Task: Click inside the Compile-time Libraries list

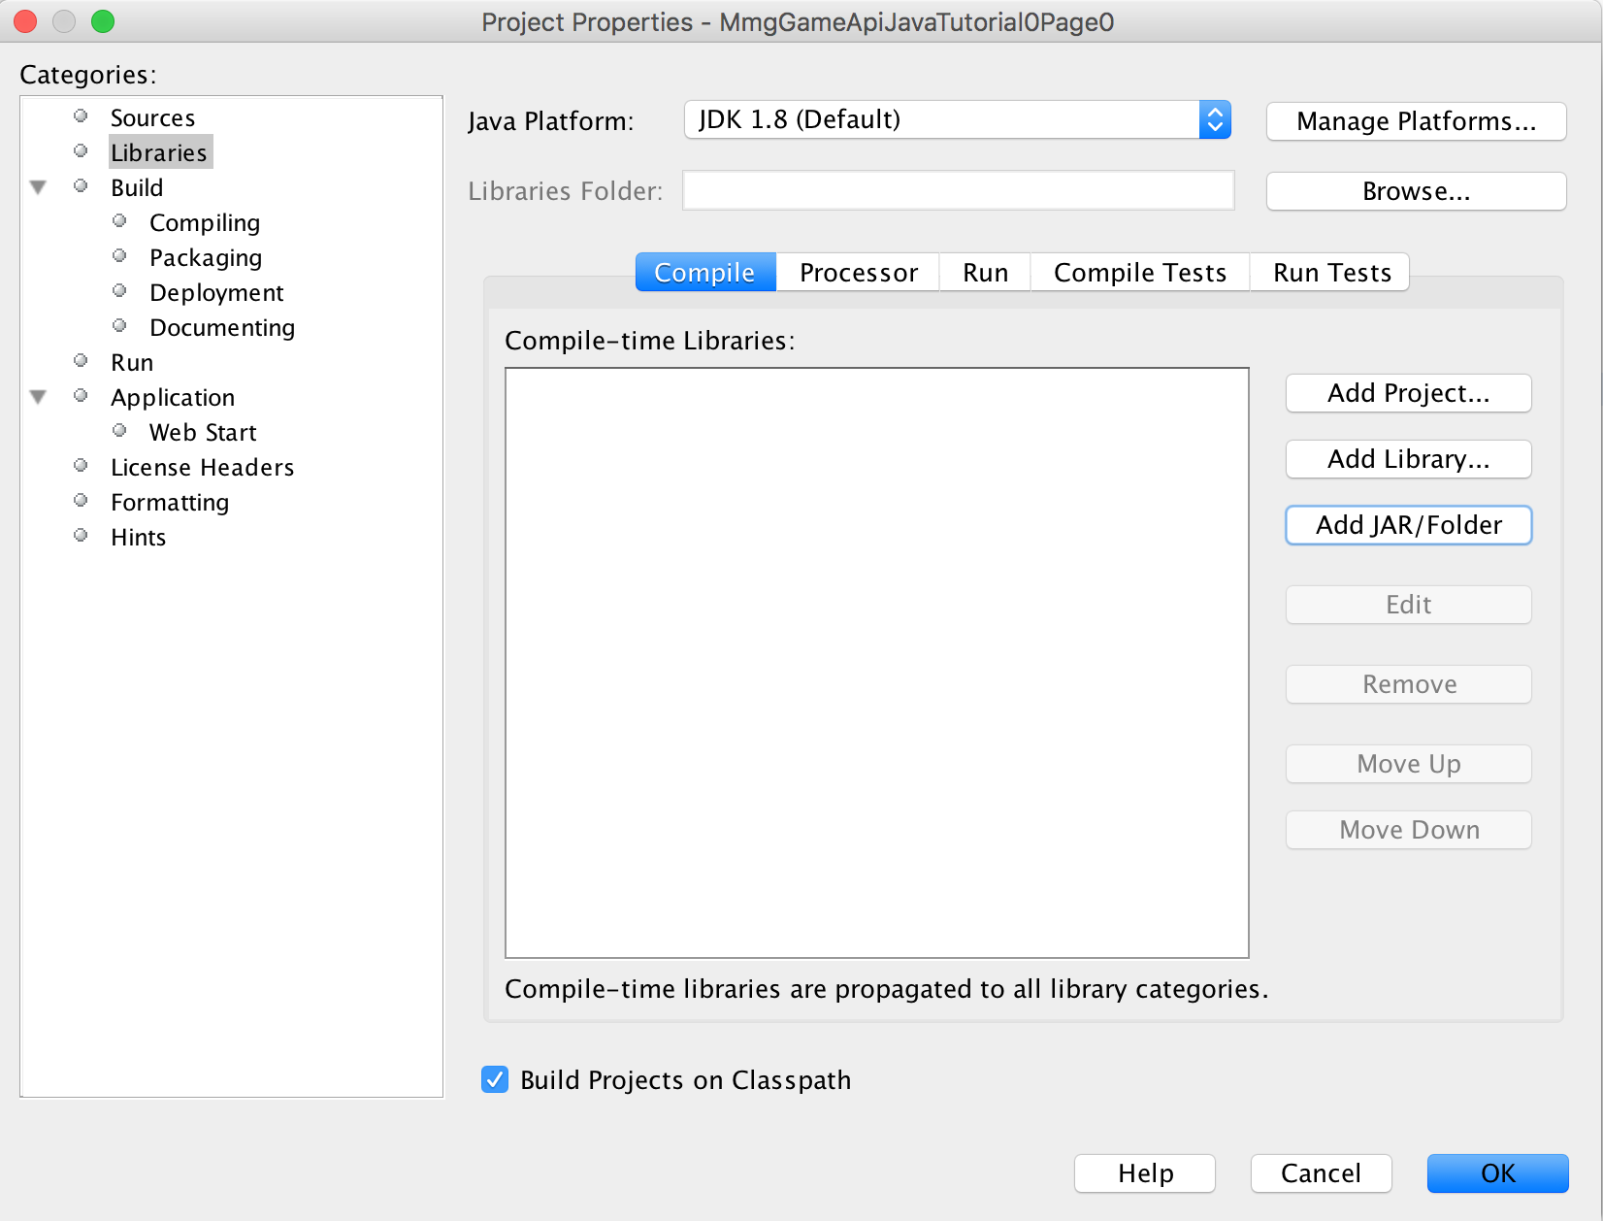Action: point(876,662)
